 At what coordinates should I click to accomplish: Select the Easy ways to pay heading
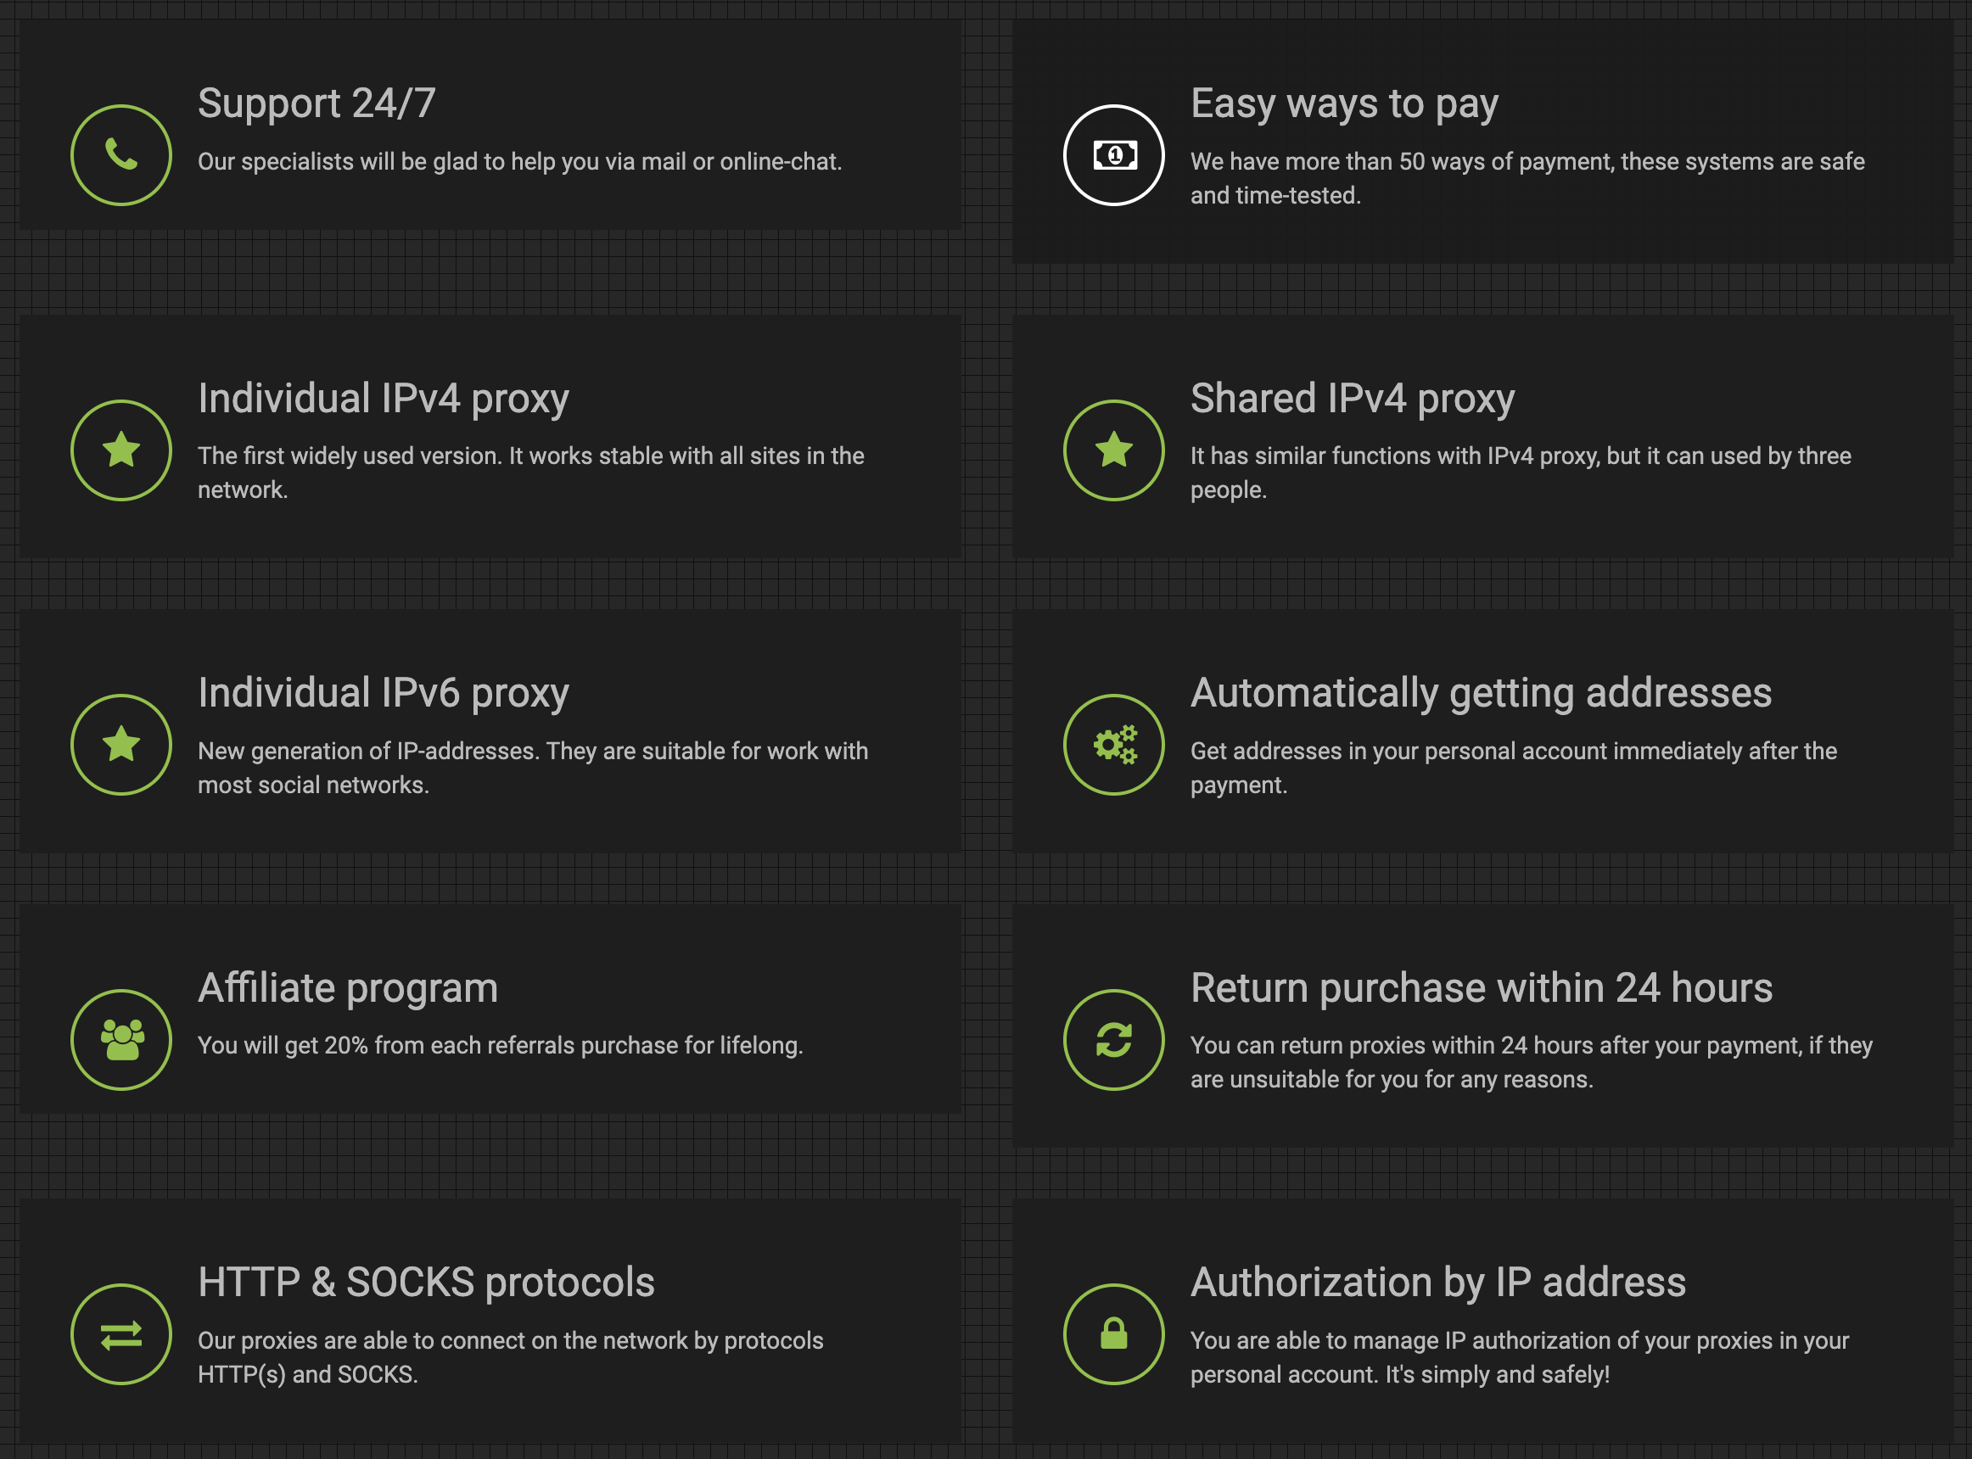[x=1344, y=103]
